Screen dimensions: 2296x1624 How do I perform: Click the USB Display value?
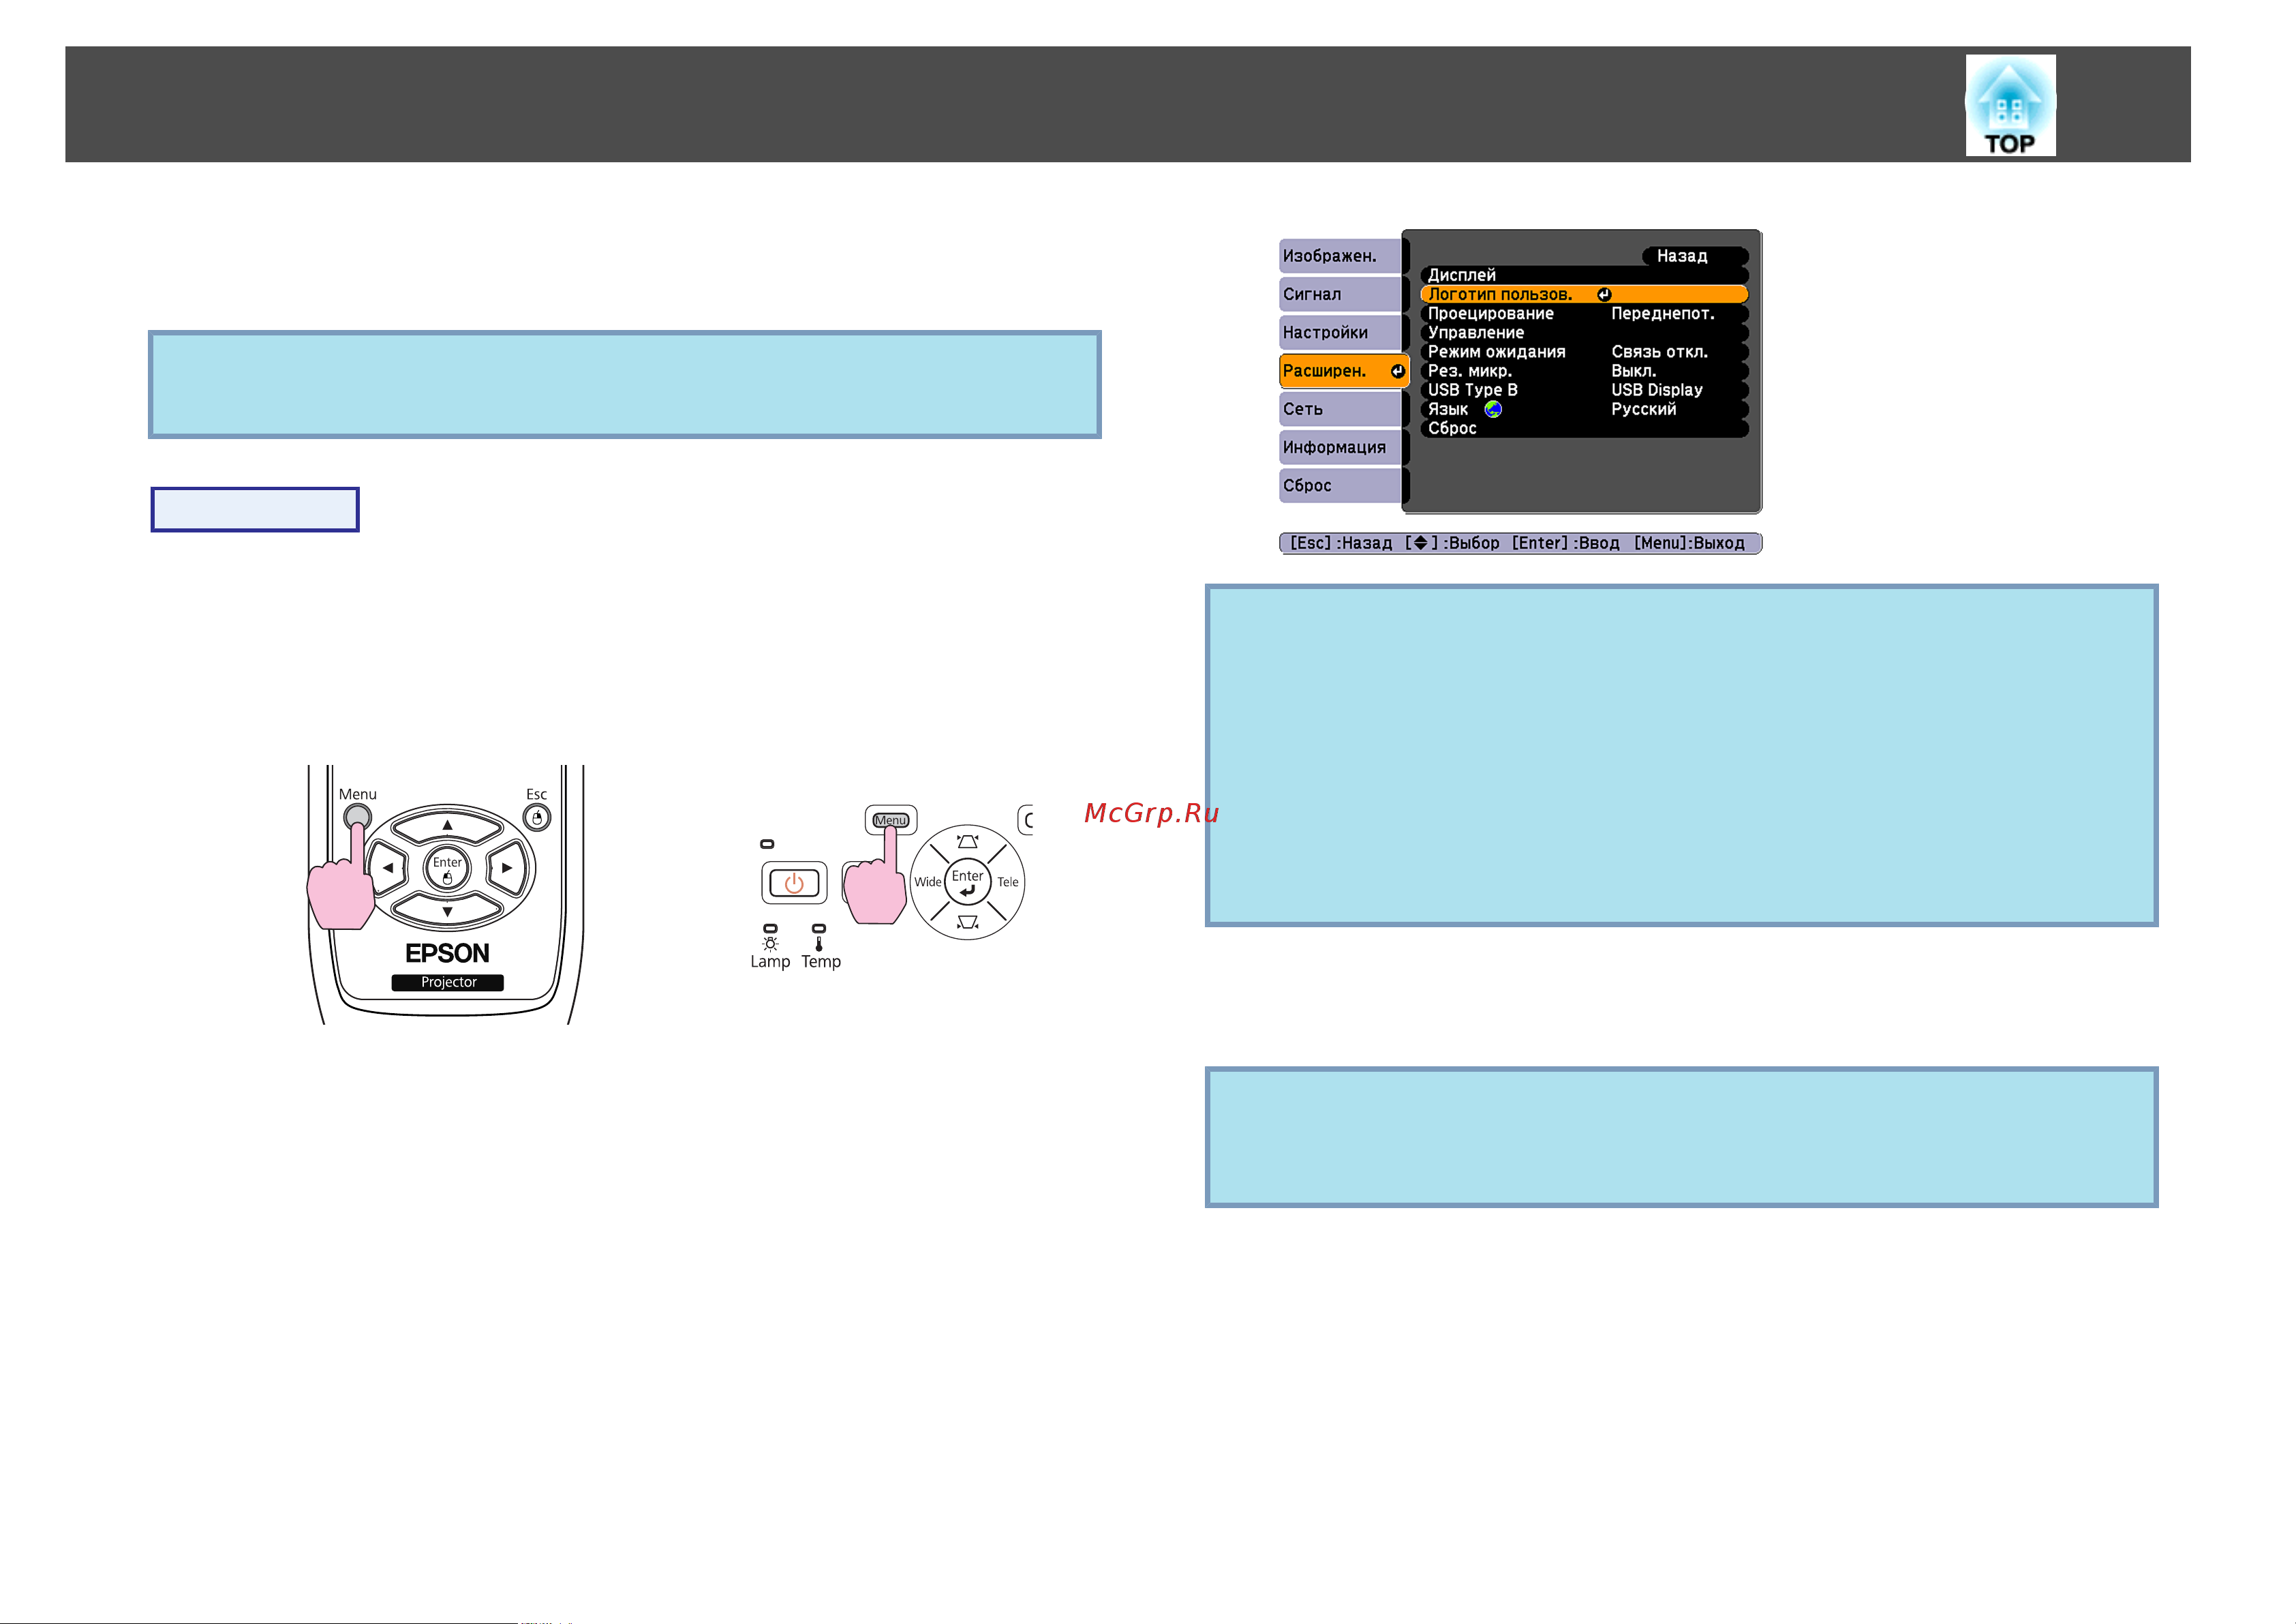tap(1656, 390)
